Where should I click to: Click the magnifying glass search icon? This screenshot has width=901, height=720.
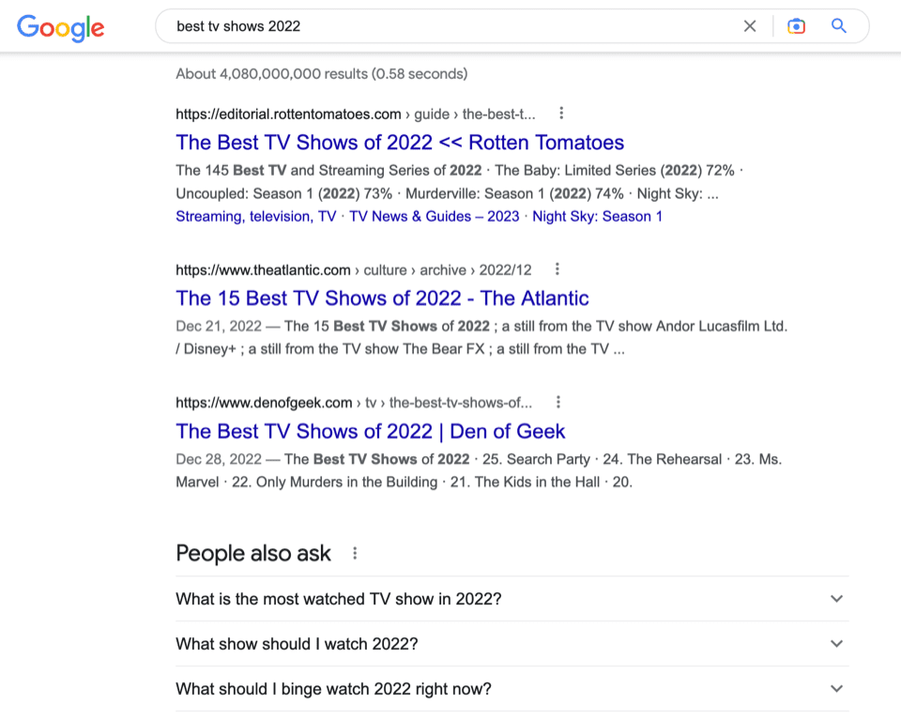pos(838,26)
